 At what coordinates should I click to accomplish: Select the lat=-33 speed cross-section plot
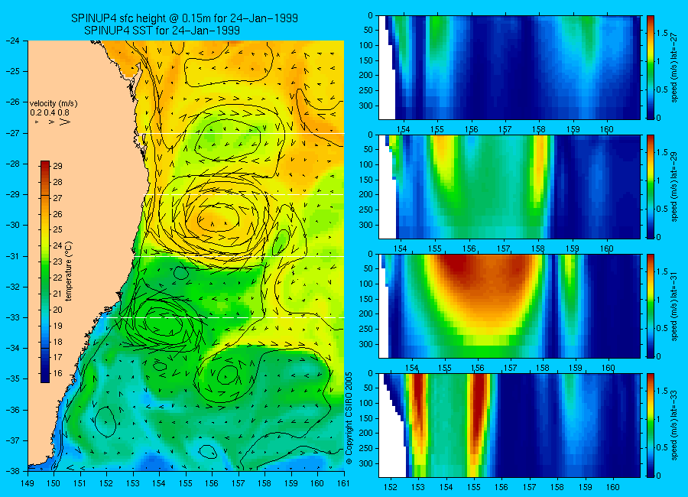509,425
